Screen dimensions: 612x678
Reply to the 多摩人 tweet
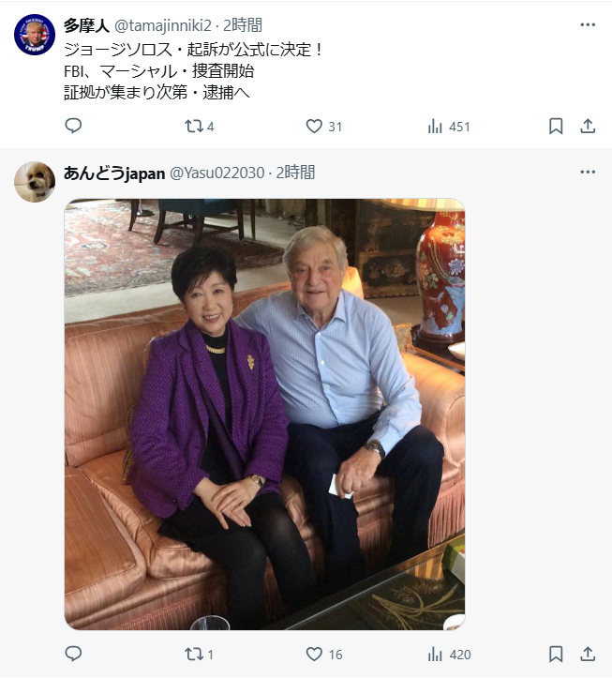pyautogui.click(x=73, y=126)
